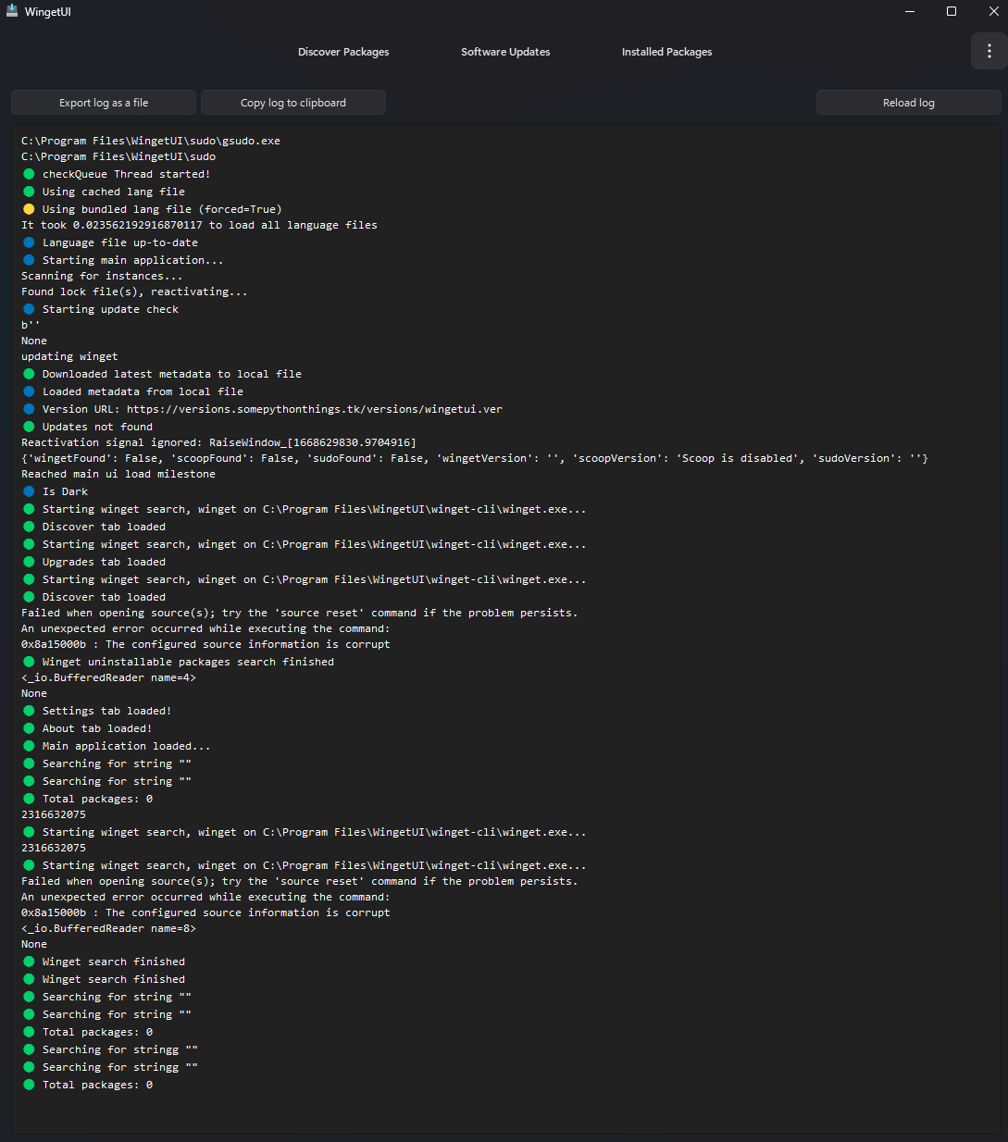Open the Software Updates tab
The image size is (1008, 1142).
(x=505, y=52)
